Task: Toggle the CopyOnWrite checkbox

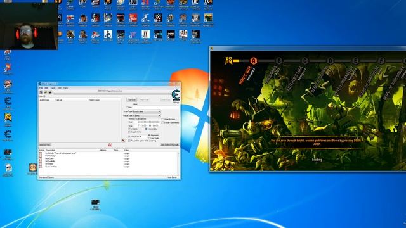Action: tap(129, 132)
